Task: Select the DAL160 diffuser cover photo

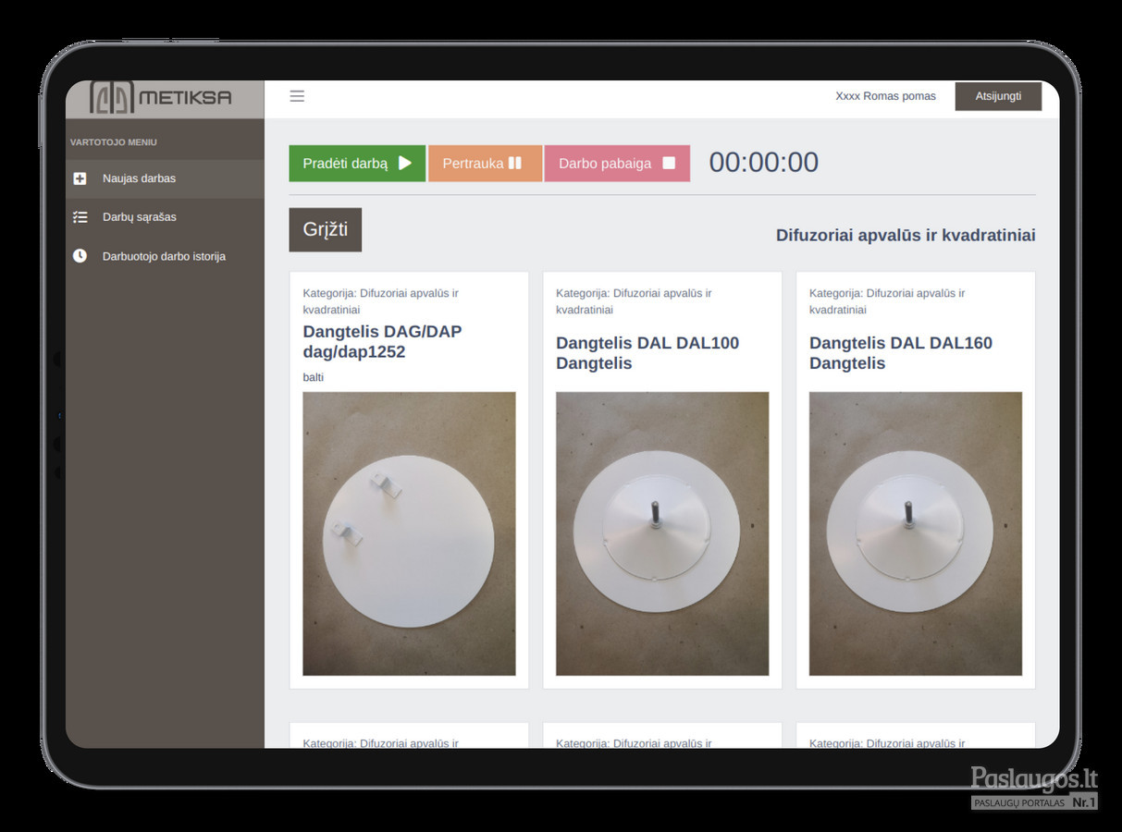Action: (x=916, y=533)
